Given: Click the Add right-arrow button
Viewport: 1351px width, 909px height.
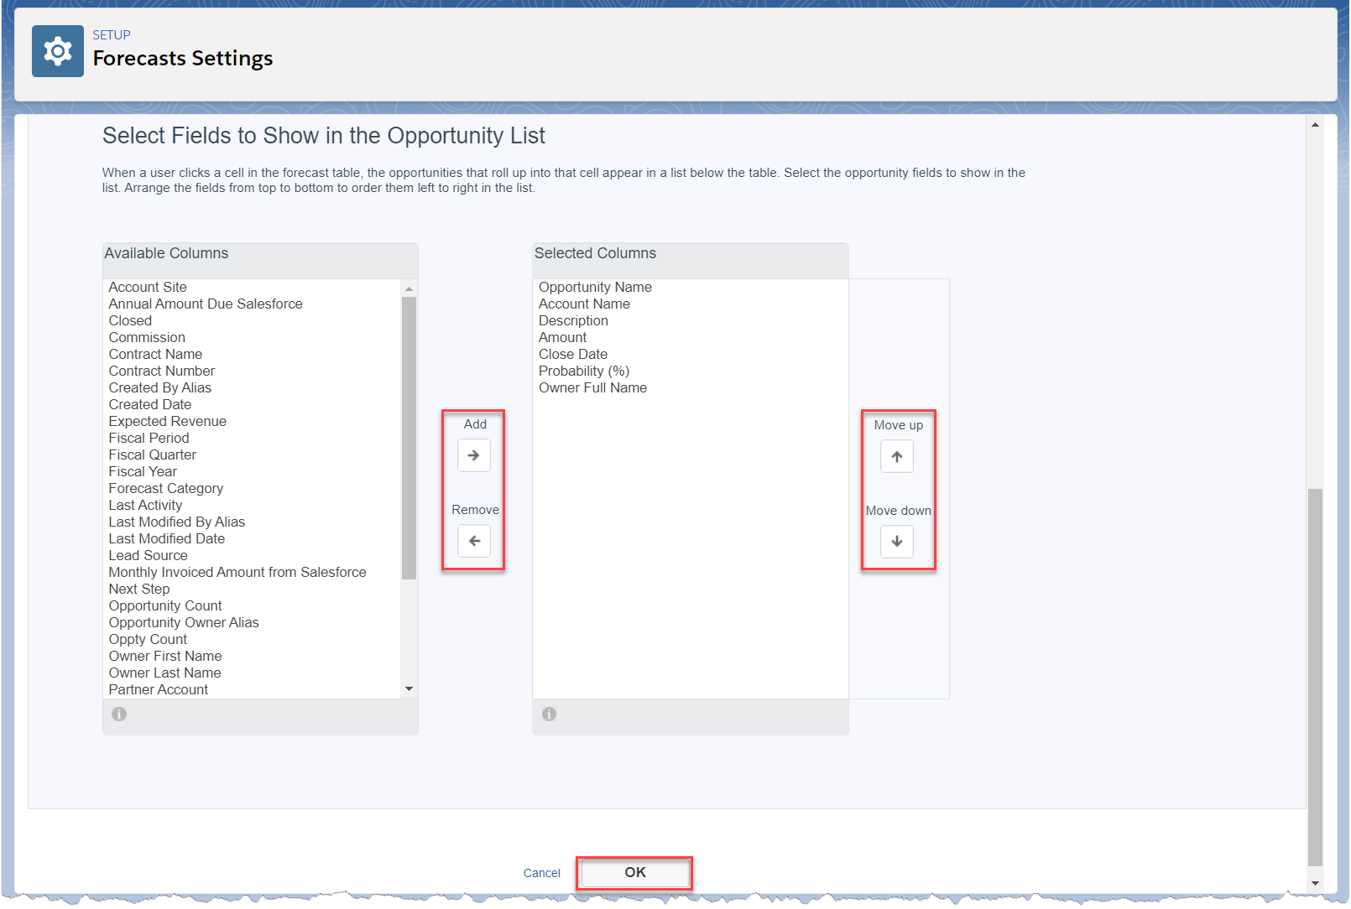Looking at the screenshot, I should pos(473,455).
